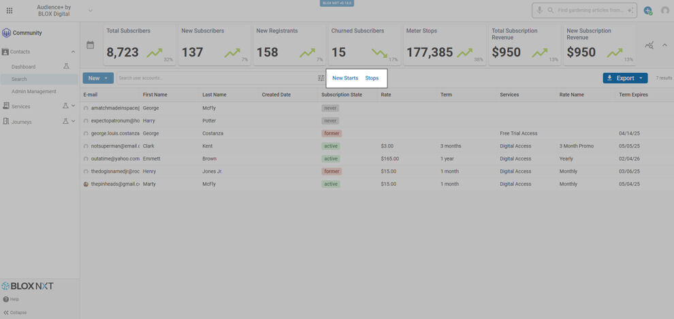Viewport: 674px width, 319px height.
Task: Open Admin Management in the sidebar
Action: click(34, 91)
